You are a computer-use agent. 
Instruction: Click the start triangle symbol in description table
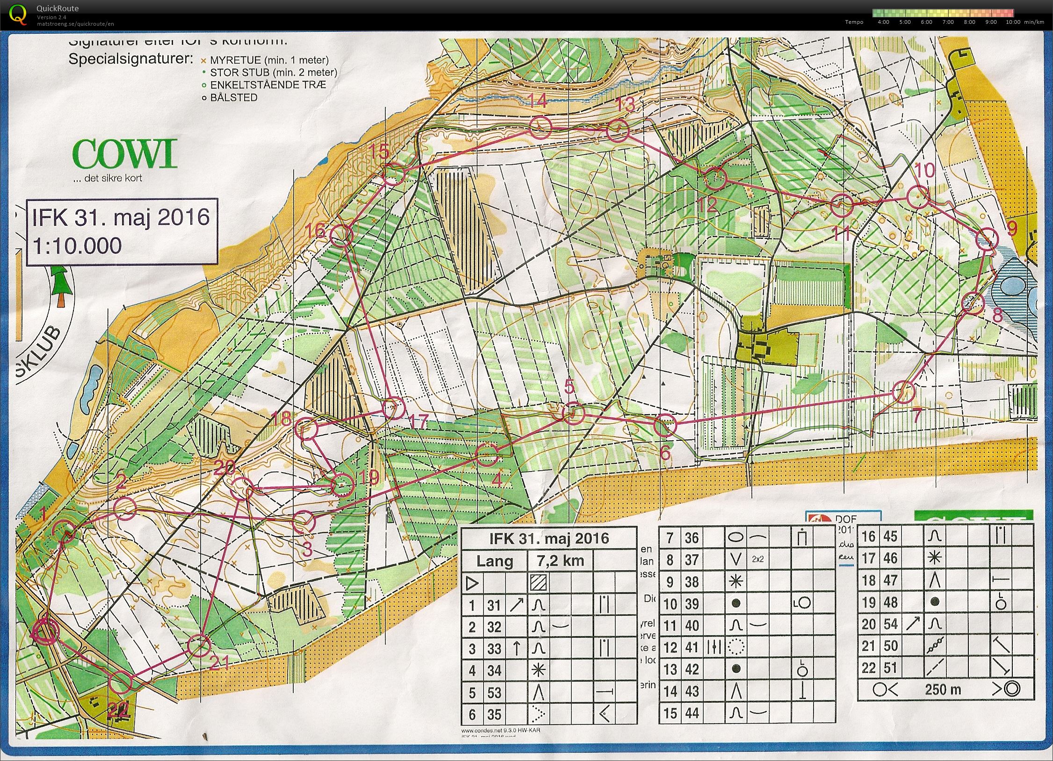pyautogui.click(x=472, y=583)
